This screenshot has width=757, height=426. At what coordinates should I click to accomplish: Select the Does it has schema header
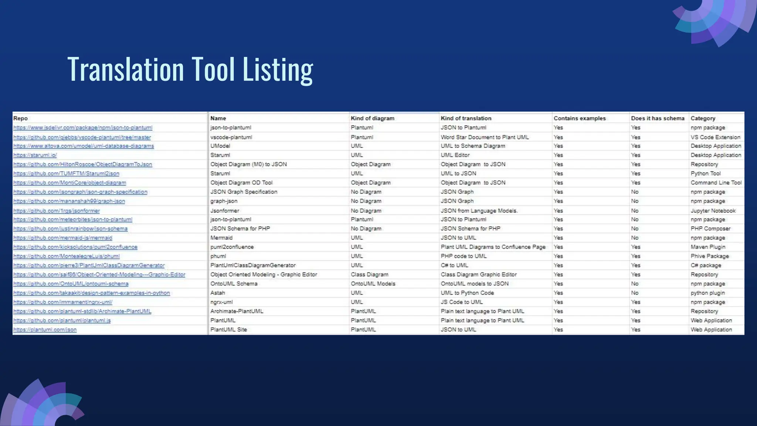[658, 118]
